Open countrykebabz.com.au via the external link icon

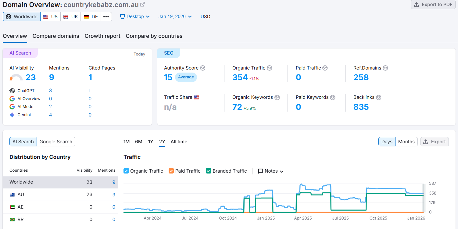(x=142, y=4)
